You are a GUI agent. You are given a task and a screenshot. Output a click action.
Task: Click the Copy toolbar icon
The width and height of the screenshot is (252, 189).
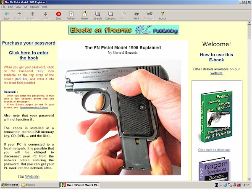[123, 16]
